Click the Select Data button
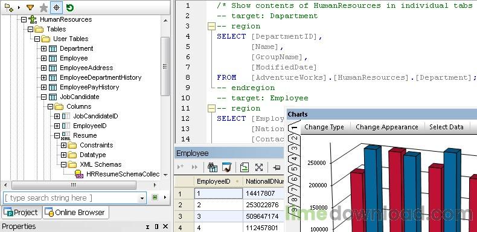477x232 pixels. pos(446,127)
